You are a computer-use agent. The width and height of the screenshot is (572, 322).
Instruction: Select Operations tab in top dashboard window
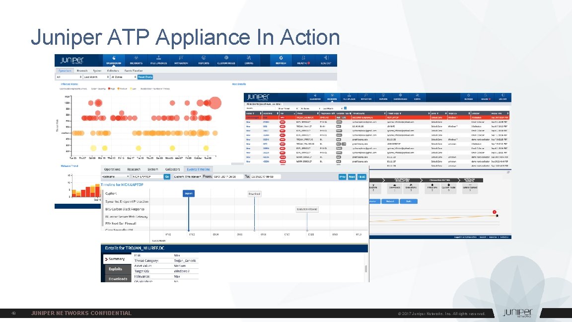click(65, 71)
